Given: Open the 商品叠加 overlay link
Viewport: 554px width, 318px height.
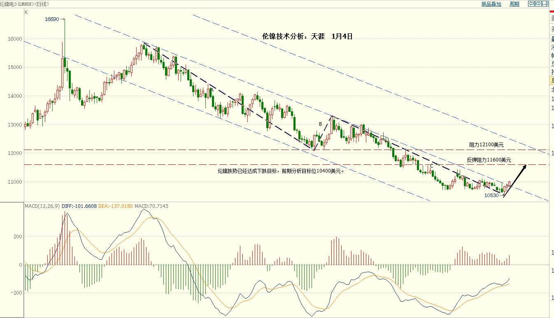Looking at the screenshot, I should (x=491, y=4).
